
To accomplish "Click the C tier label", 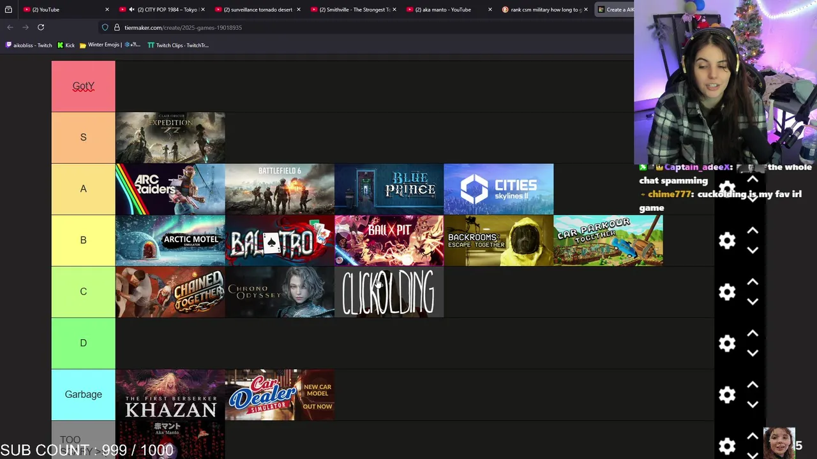I will coord(83,292).
